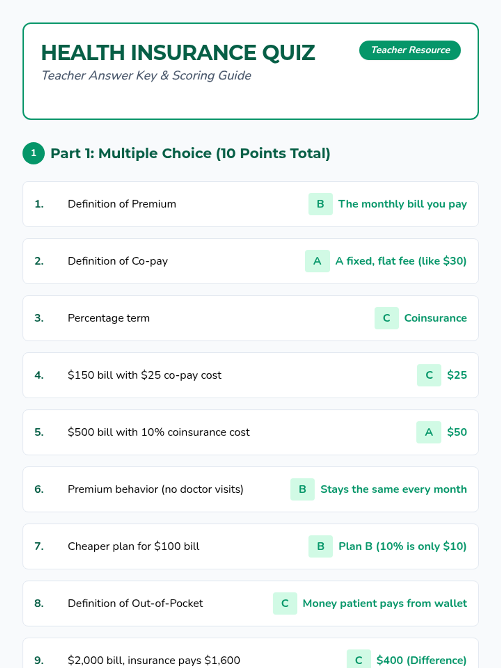The image size is (501, 668).
Task: Select the Percentage term question text
Action: pyautogui.click(x=109, y=318)
